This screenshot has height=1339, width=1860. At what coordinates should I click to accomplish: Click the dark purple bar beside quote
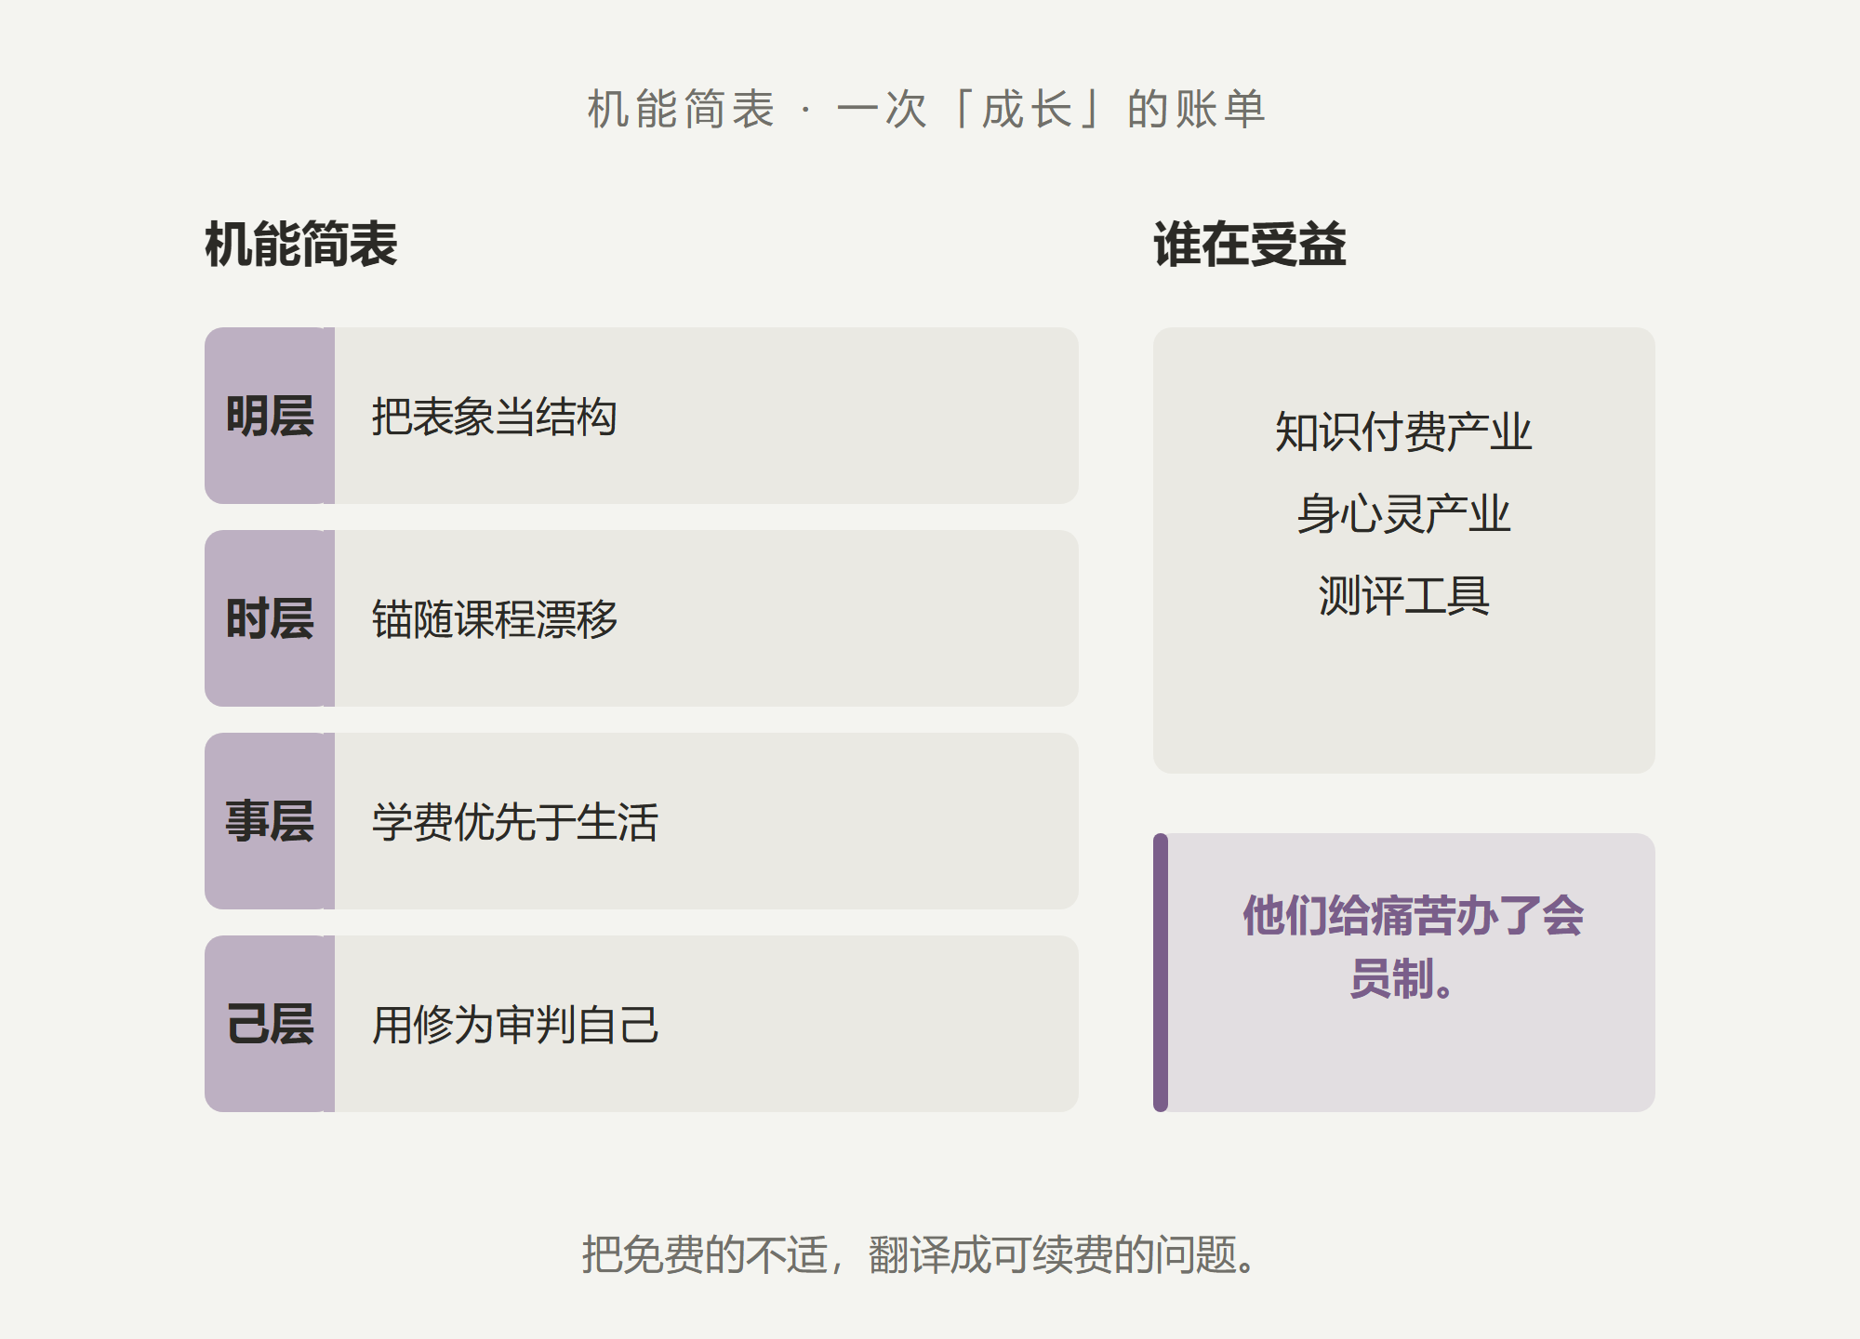tap(1161, 973)
